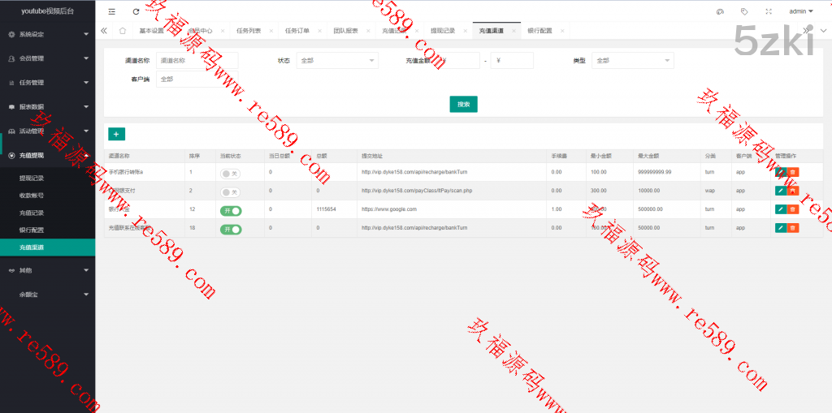
Task: Switch to the 任务列表 tab
Action: 249,31
